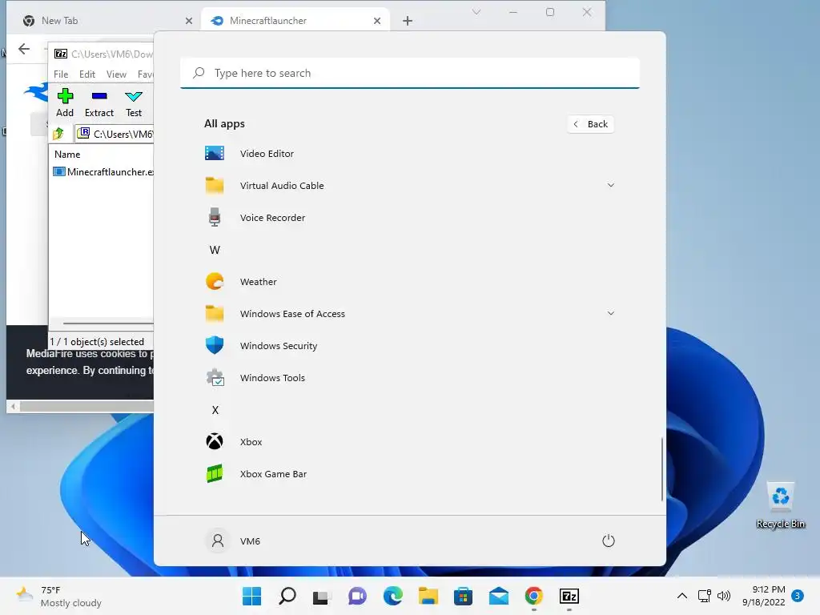Jump to letter W section header

tap(215, 250)
